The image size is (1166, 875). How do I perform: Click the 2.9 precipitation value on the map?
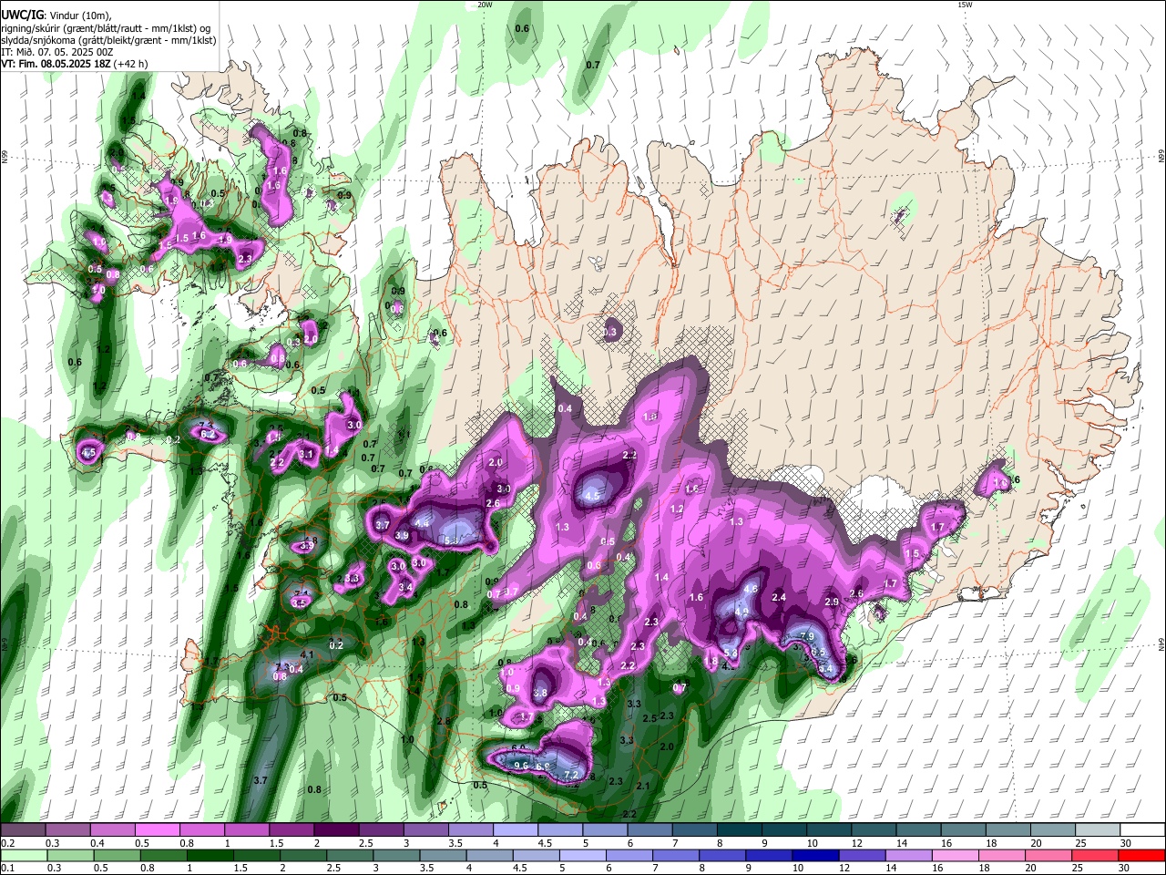831,602
